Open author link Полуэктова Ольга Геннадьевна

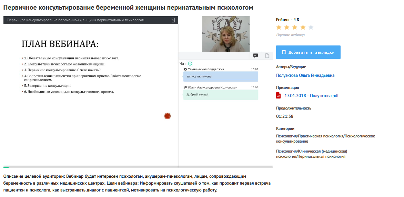pyautogui.click(x=305, y=75)
